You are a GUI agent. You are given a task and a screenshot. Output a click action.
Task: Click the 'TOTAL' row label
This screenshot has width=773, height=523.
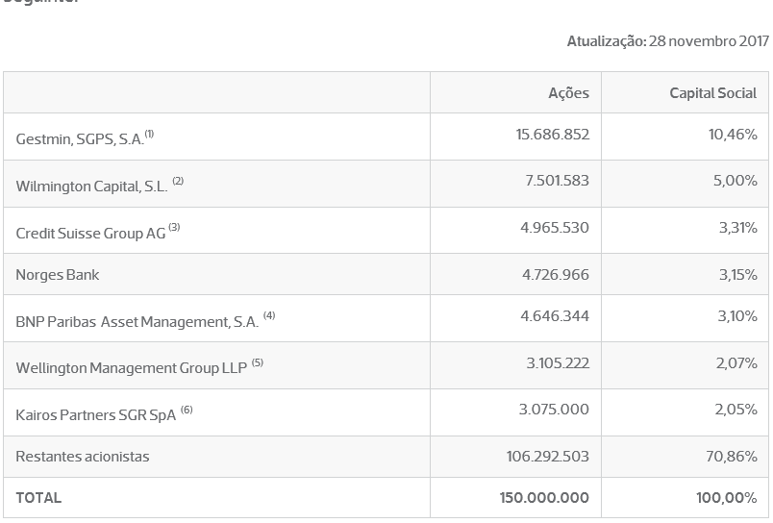click(38, 498)
